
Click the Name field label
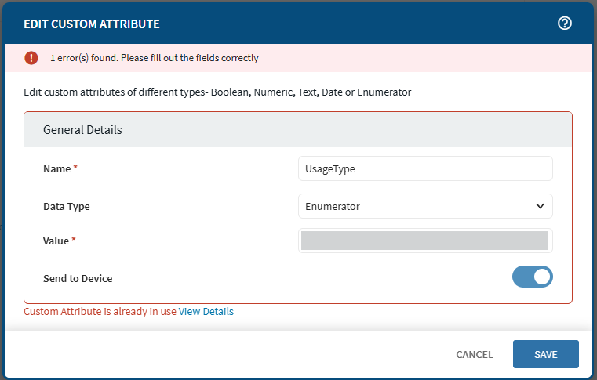coord(56,169)
